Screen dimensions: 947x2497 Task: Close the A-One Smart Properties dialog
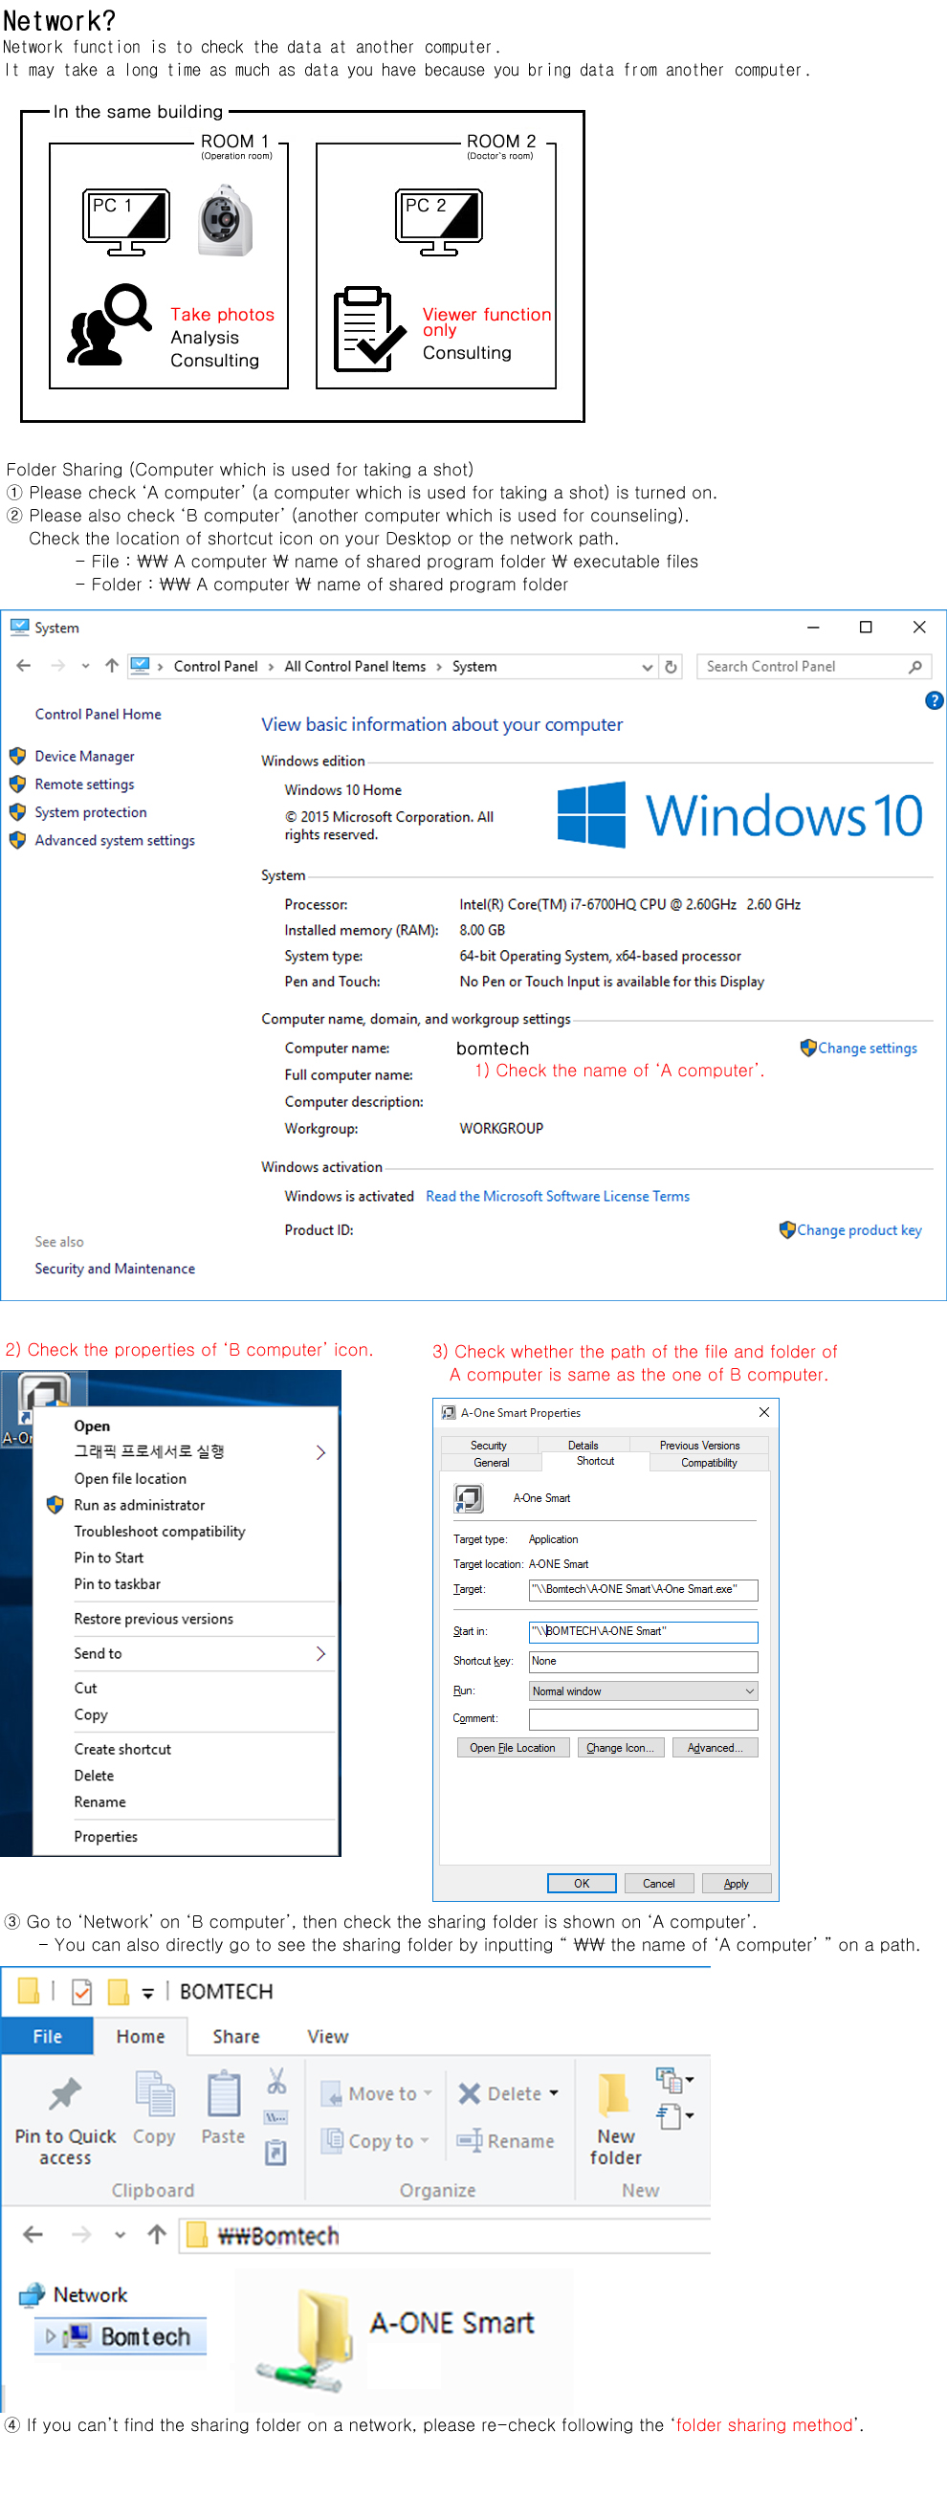[x=763, y=1412]
